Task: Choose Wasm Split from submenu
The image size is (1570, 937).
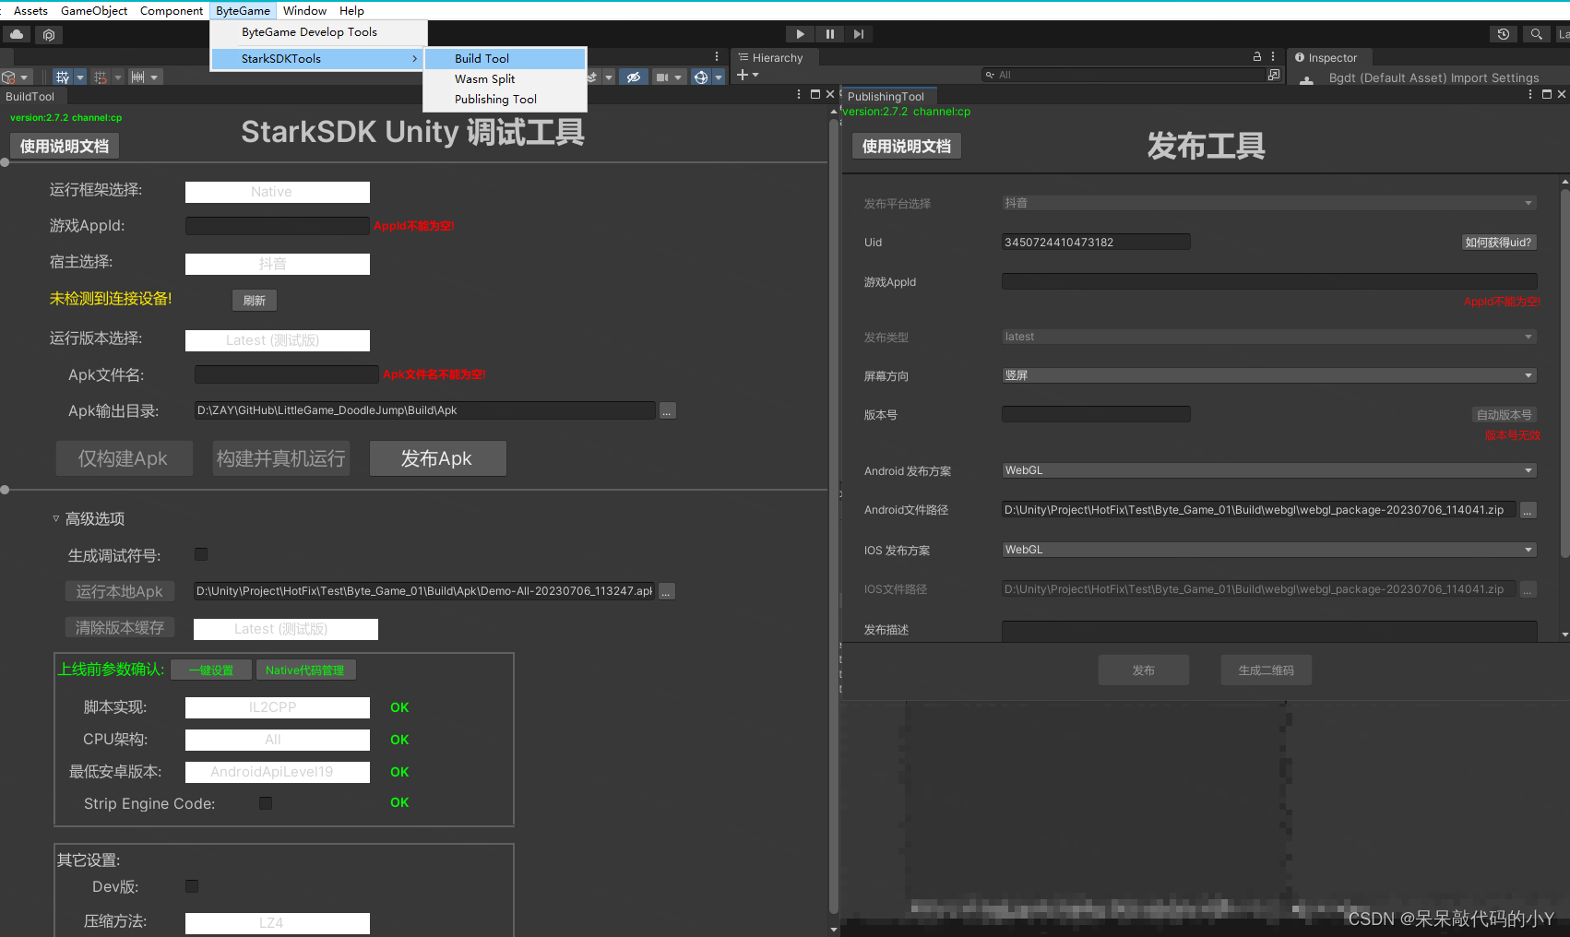Action: (x=505, y=78)
